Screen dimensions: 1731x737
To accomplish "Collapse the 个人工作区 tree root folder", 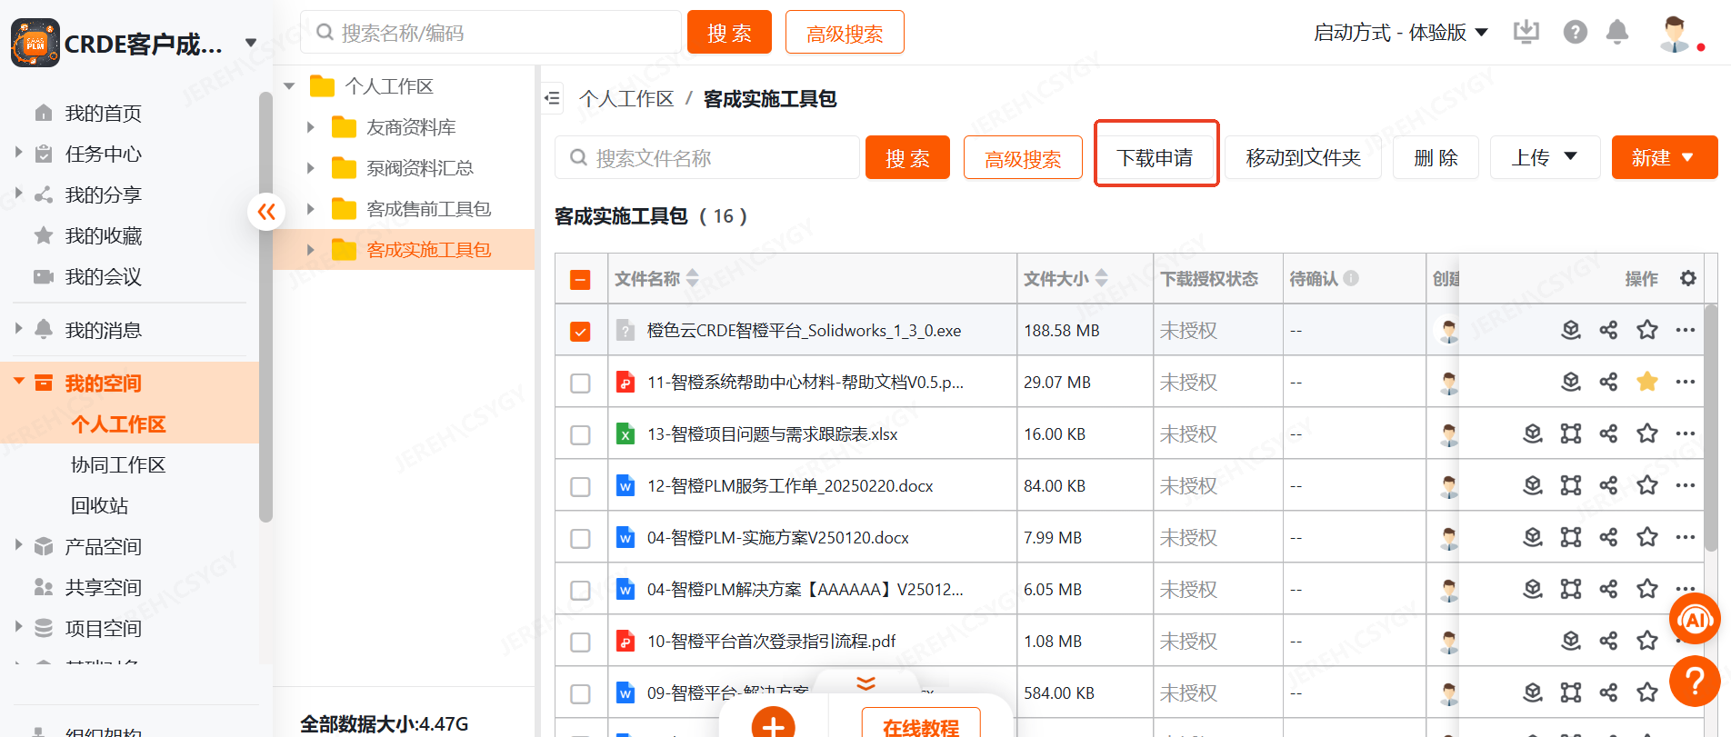I will [290, 86].
